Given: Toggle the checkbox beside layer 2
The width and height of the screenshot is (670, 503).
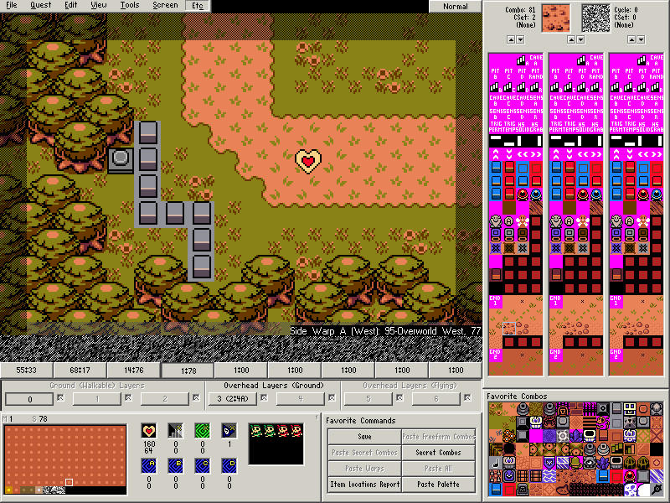Looking at the screenshot, I should [x=196, y=397].
